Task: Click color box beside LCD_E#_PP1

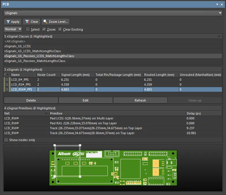Action: [7, 80]
